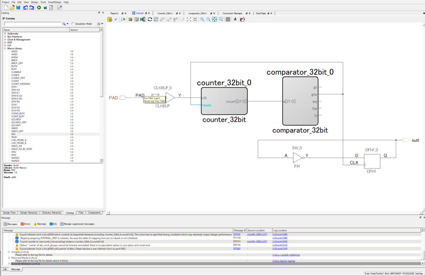
Task: Toggle the canvas grid display icon
Action: [228, 19]
